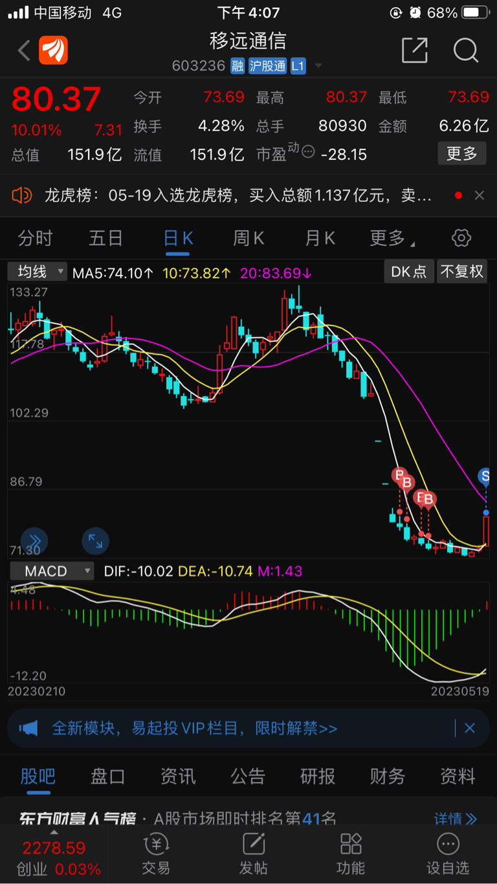Screen dimensions: 497x884
Task: Click the 更多 button in quote panel
Action: click(x=462, y=154)
